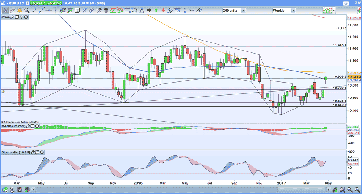Expand the indicator button dropdown arrow

coord(334,10)
